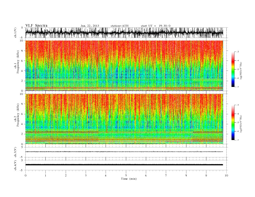Click the thick ch.4 voltage trace

coord(124,165)
